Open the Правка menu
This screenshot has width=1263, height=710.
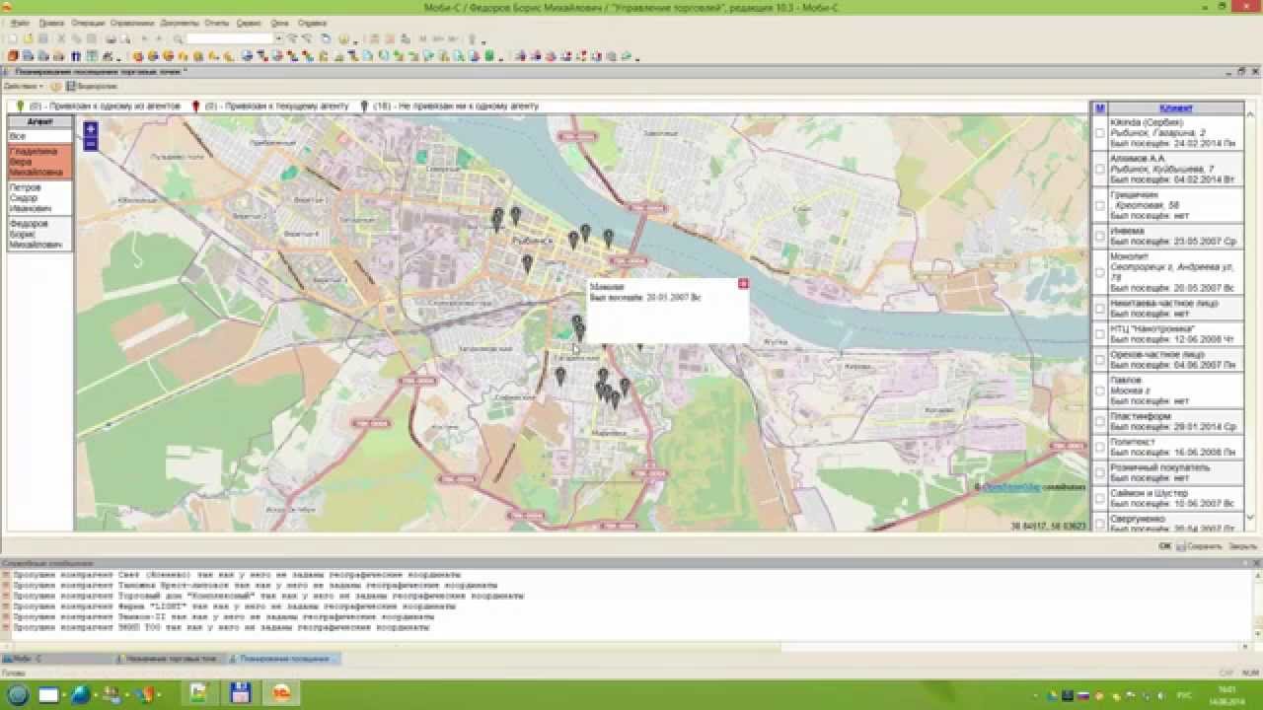(51, 23)
